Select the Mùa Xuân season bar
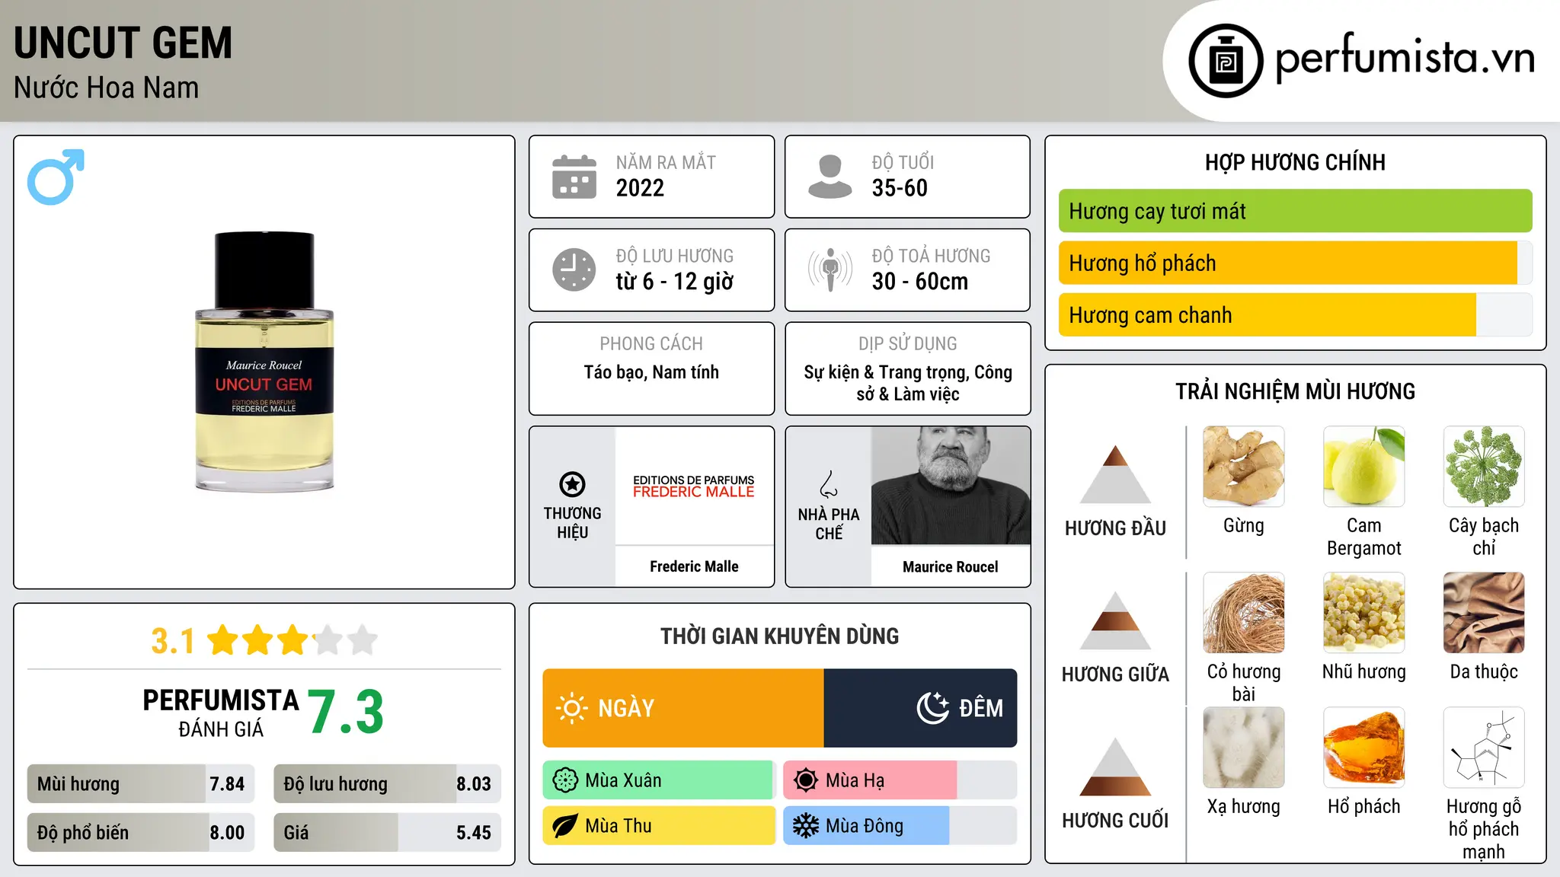The image size is (1560, 877). [x=660, y=780]
